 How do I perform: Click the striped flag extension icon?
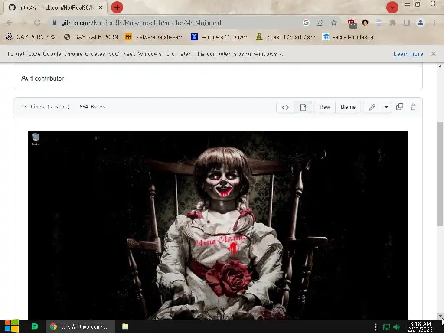click(x=379, y=23)
